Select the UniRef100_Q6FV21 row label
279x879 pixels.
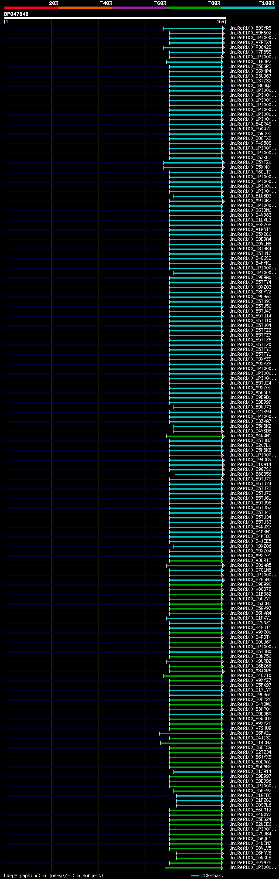point(250,733)
